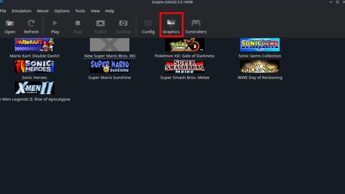345x194 pixels.
Task: Click 'Sonic Heroes' title text
Action: pyautogui.click(x=34, y=77)
